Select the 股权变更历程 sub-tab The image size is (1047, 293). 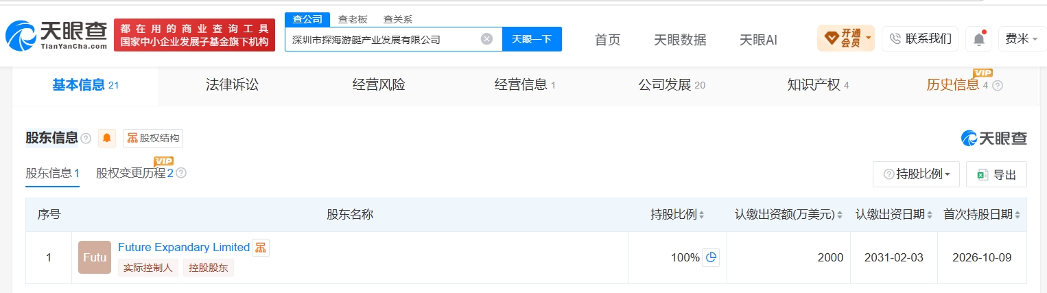point(134,173)
